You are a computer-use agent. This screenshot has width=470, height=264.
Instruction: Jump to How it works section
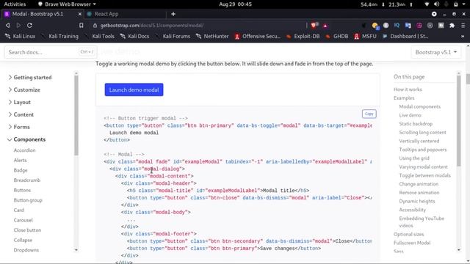[x=408, y=89]
